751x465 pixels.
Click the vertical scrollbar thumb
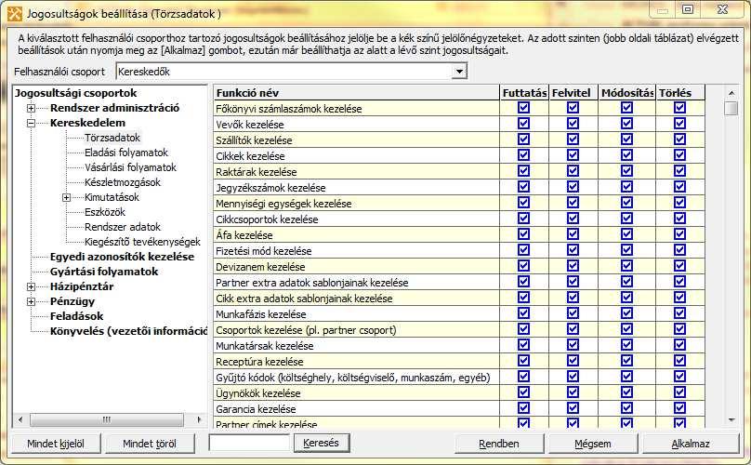(x=731, y=108)
